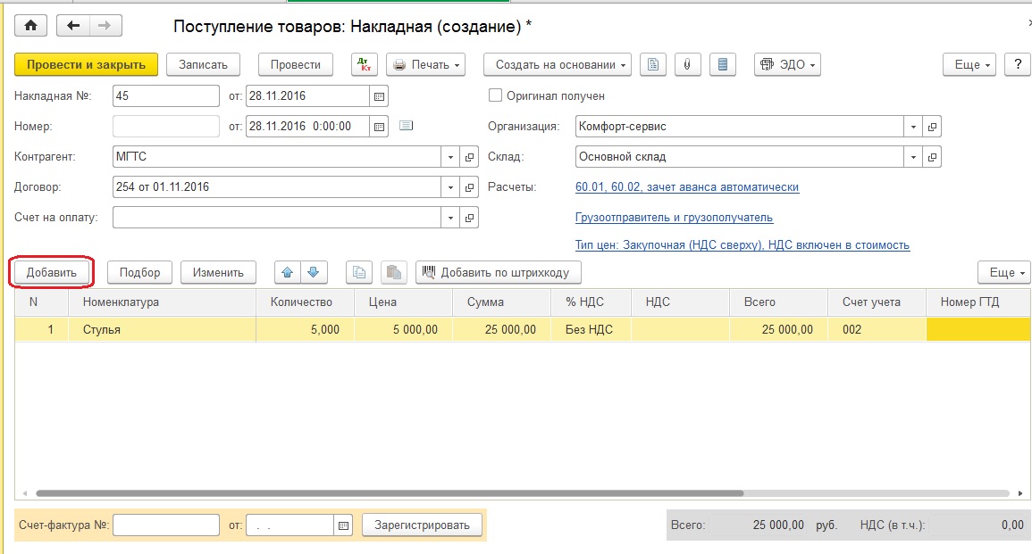Open Склад Основной склад card icon
Screen dimensions: 1032x554
(932, 157)
